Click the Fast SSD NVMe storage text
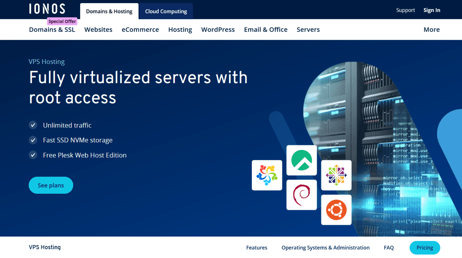The image size is (462, 258). click(x=78, y=140)
